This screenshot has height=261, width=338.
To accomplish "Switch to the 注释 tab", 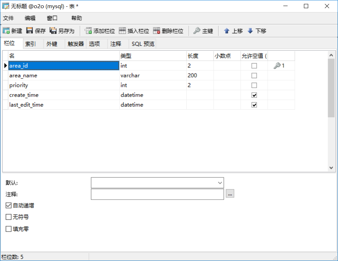I will coord(118,44).
